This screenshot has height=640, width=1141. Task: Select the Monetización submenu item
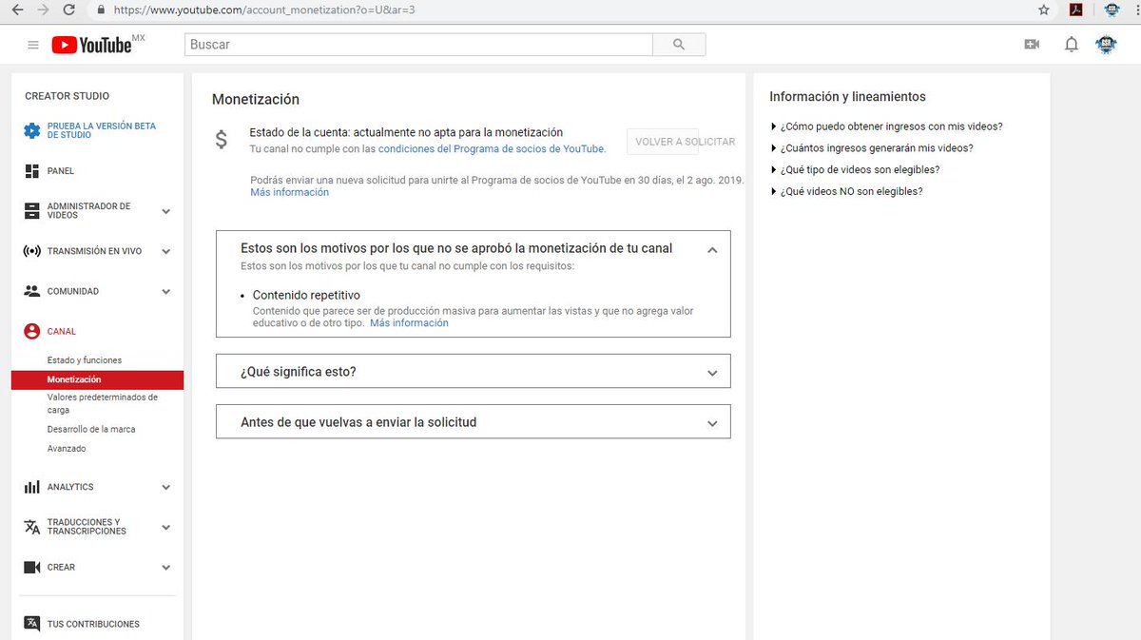[97, 379]
